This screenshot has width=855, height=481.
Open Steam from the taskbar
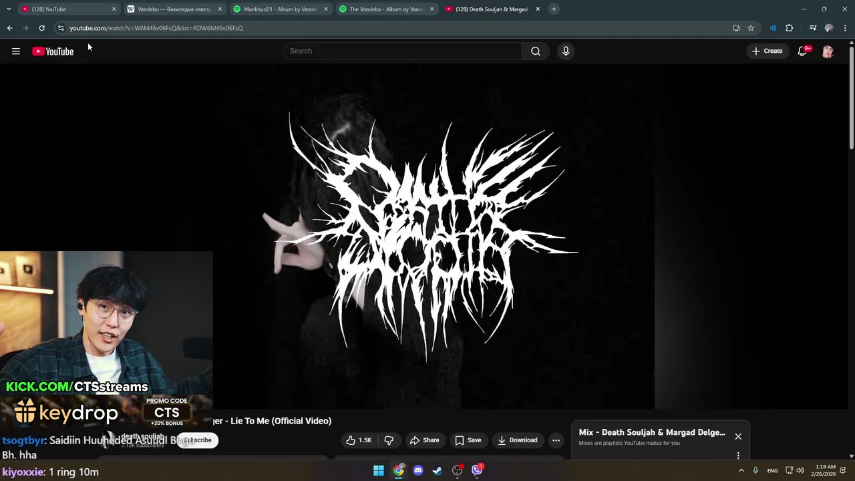(438, 471)
